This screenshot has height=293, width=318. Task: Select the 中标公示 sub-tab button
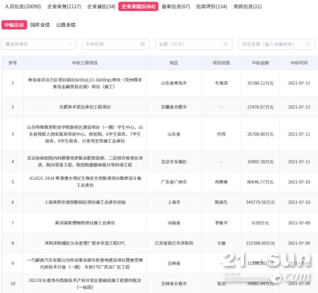[14, 25]
